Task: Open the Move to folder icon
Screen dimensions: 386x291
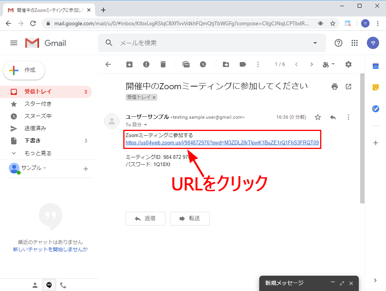Action: [x=226, y=64]
